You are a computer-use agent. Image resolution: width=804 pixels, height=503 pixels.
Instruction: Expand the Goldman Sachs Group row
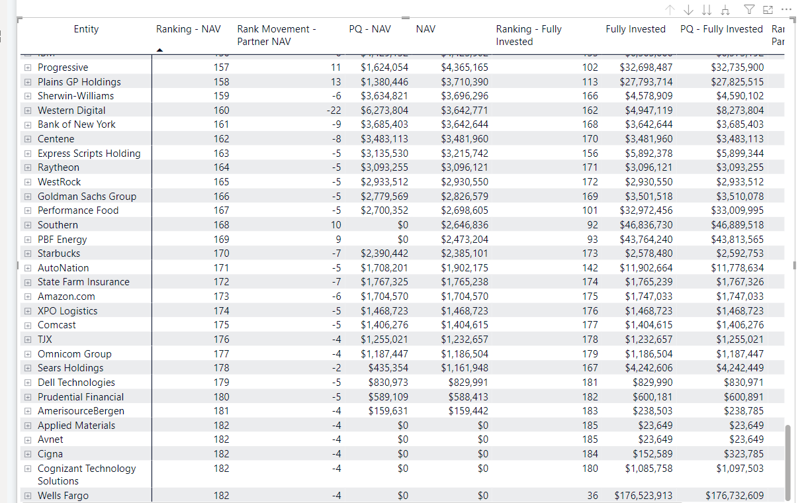(28, 197)
